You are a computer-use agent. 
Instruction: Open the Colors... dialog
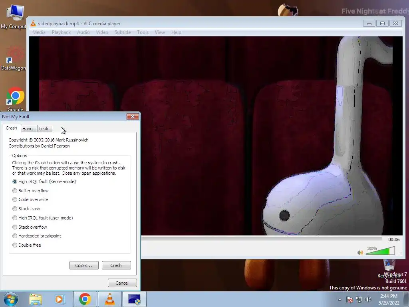(x=84, y=265)
